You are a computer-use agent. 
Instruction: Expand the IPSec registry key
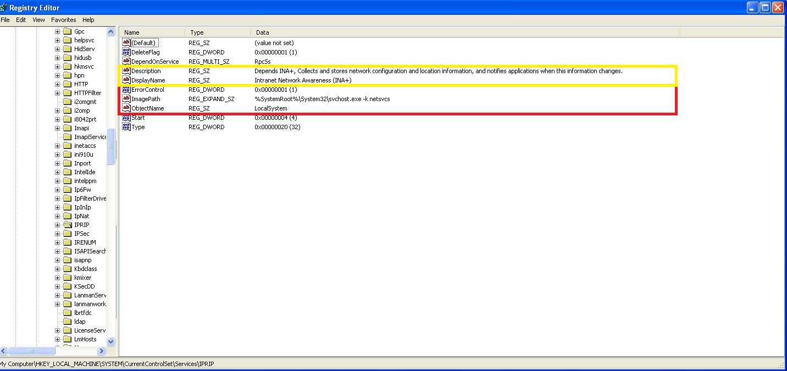(x=57, y=234)
